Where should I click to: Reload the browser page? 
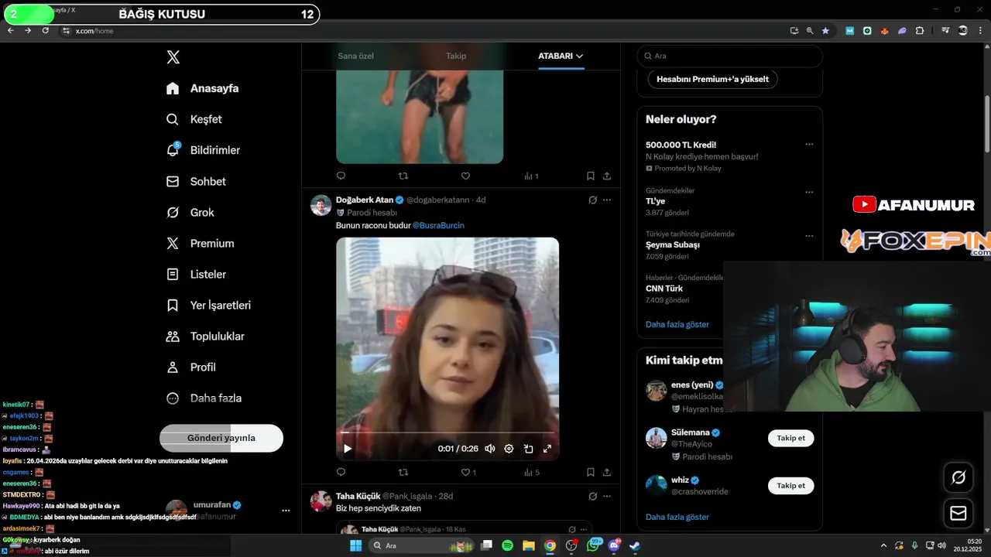(x=45, y=30)
